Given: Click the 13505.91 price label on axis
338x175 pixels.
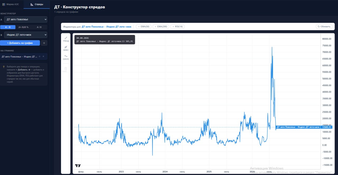Looking at the screenshot, I should [x=327, y=127].
